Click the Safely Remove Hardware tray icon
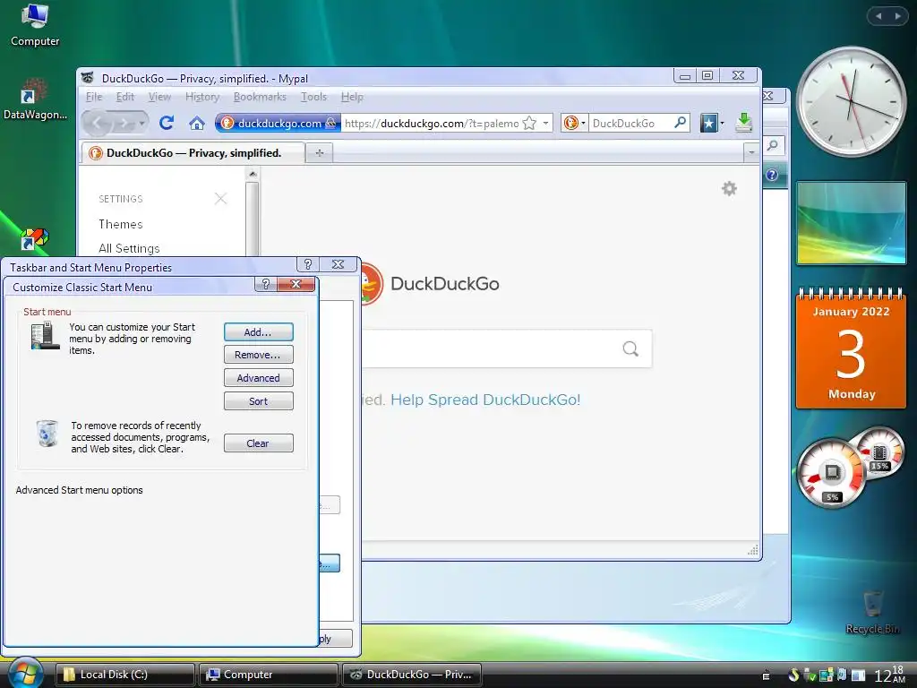This screenshot has width=917, height=688. coord(810,675)
